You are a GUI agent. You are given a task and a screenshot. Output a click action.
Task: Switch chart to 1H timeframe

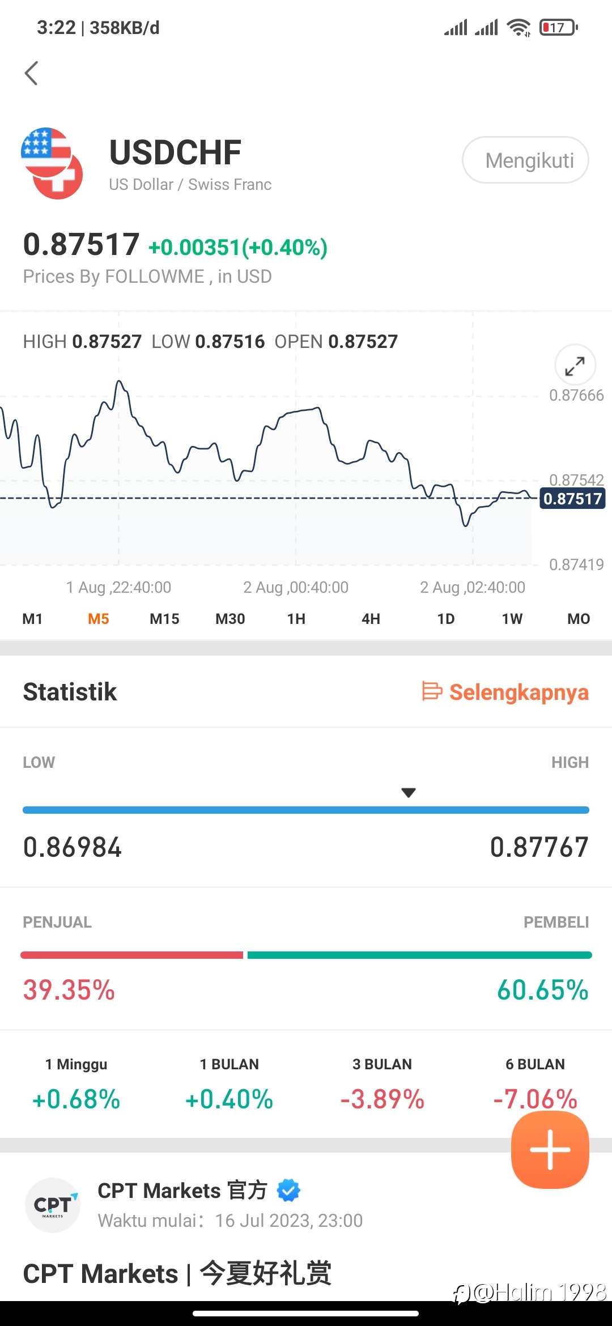pos(296,619)
